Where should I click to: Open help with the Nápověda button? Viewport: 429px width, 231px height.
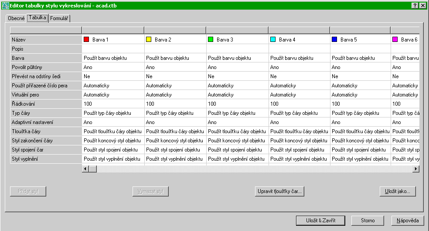[x=408, y=221]
